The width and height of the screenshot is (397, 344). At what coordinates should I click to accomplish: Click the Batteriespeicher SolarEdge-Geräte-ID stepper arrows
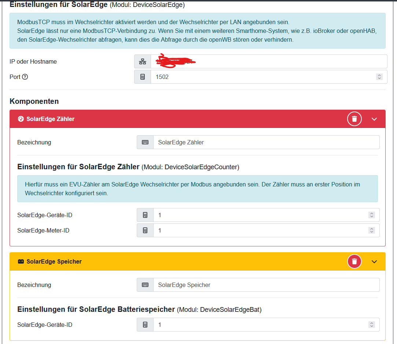pos(372,325)
